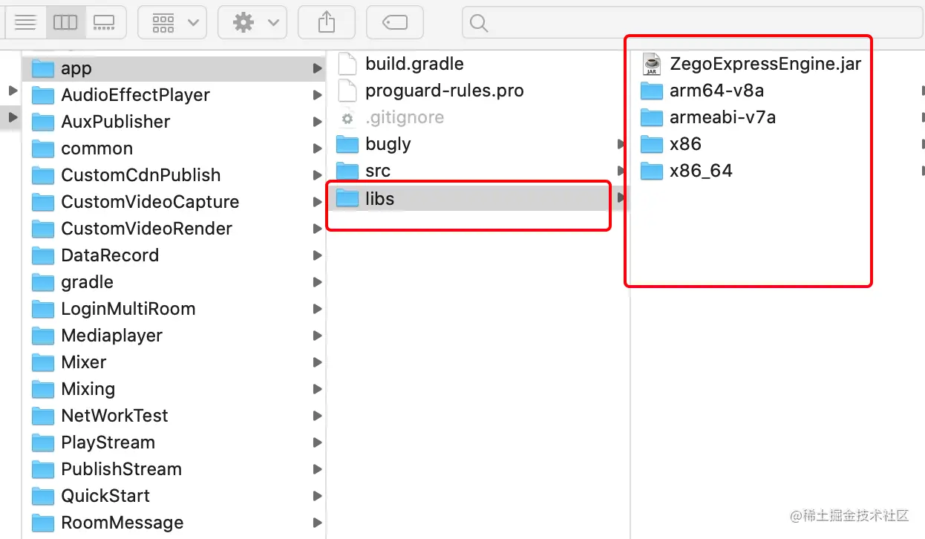Open the bugly folder
925x539 pixels.
[x=479, y=144]
